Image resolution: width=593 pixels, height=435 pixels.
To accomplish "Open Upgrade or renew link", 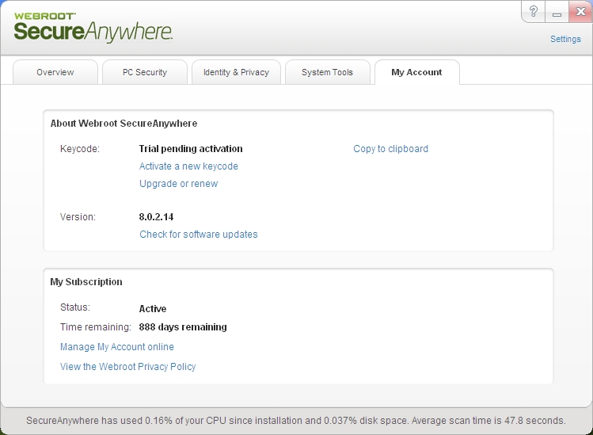I will tap(178, 184).
